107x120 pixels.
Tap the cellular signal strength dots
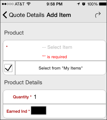[8, 4]
